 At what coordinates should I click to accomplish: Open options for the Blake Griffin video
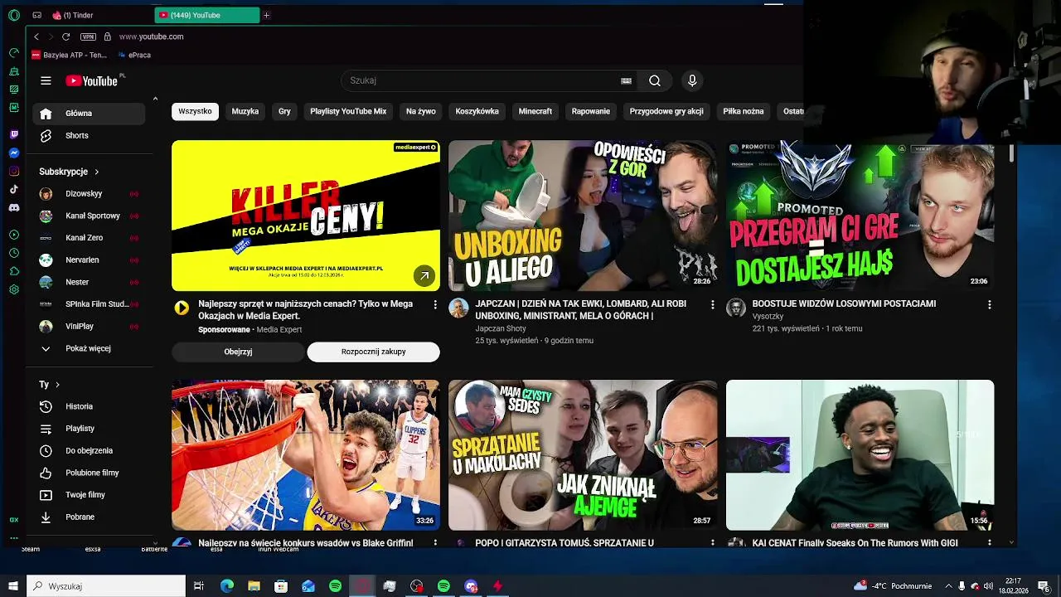(x=435, y=543)
